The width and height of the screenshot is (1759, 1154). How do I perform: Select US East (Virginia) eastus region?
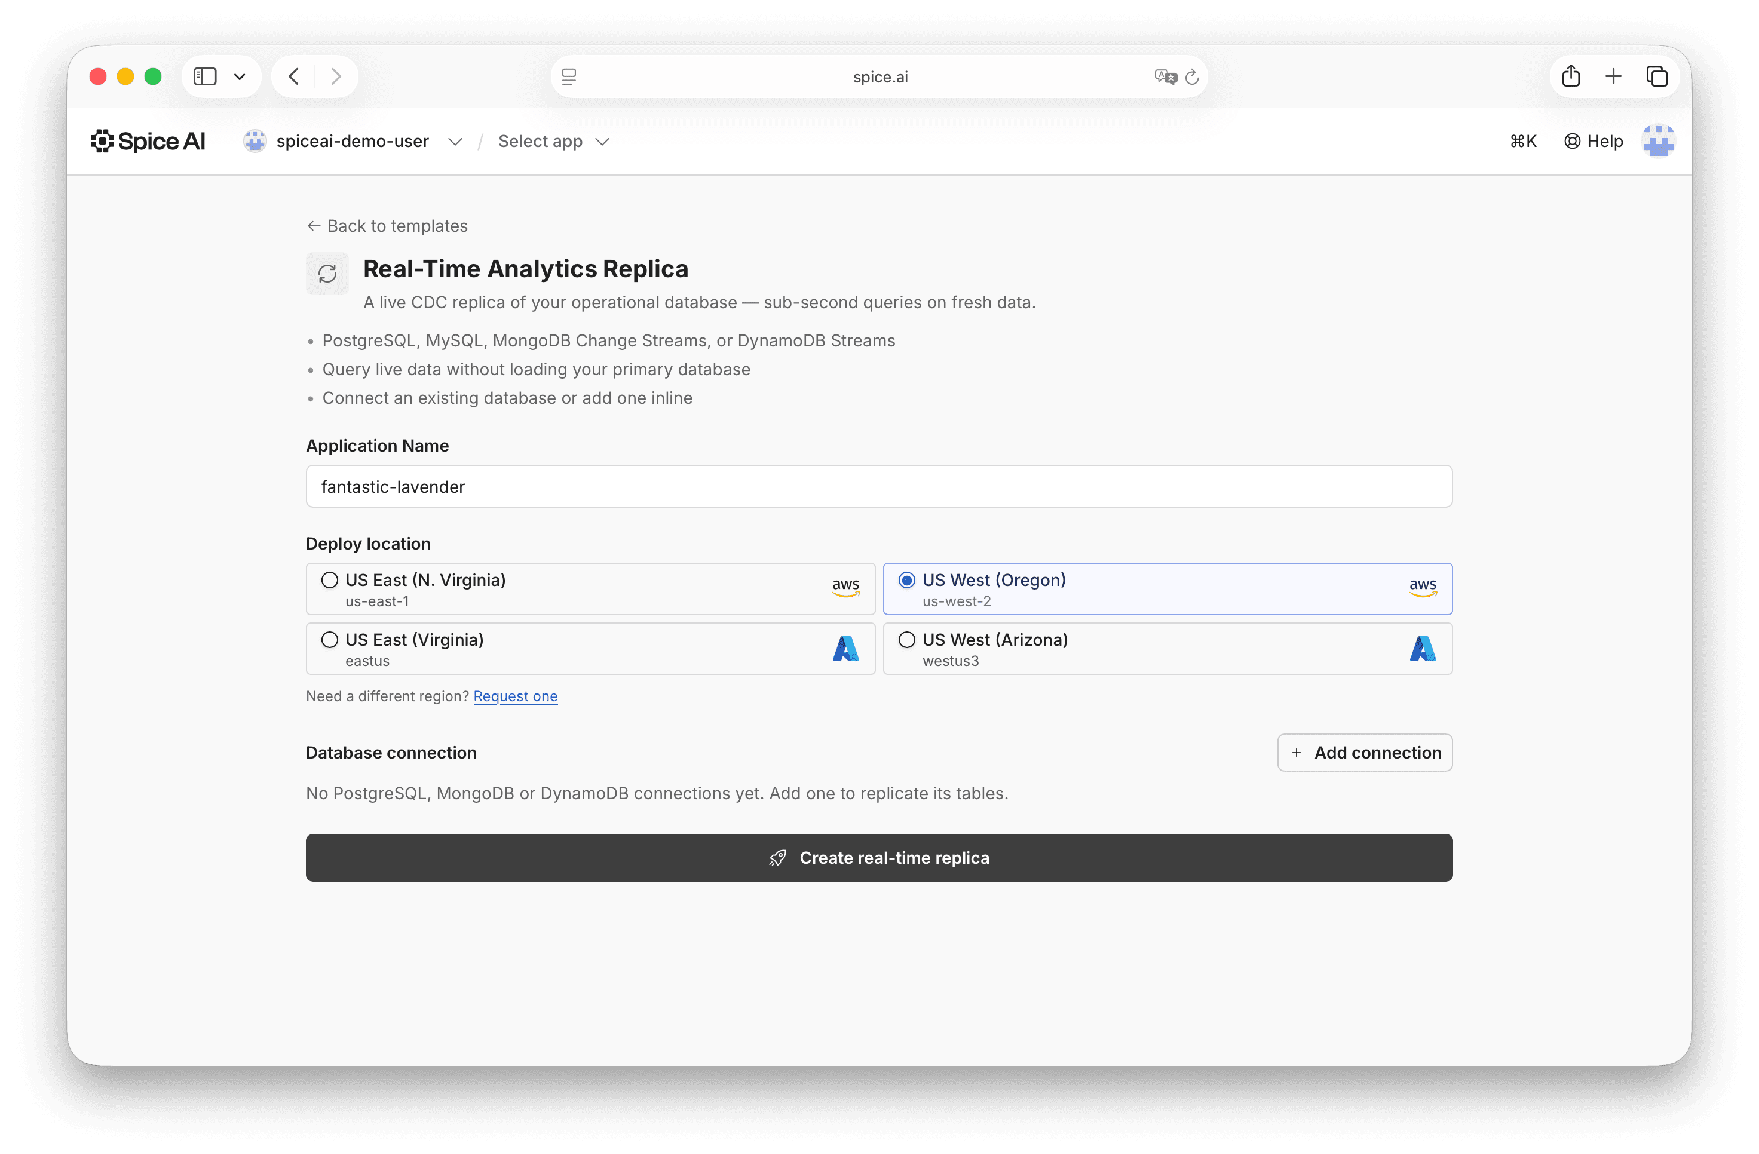590,649
